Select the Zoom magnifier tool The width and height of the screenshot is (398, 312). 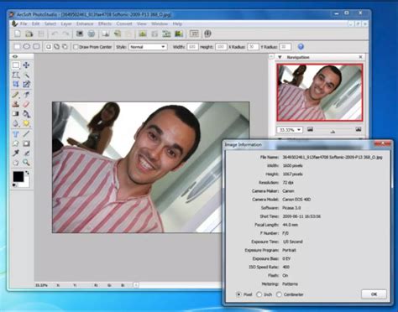(26, 163)
